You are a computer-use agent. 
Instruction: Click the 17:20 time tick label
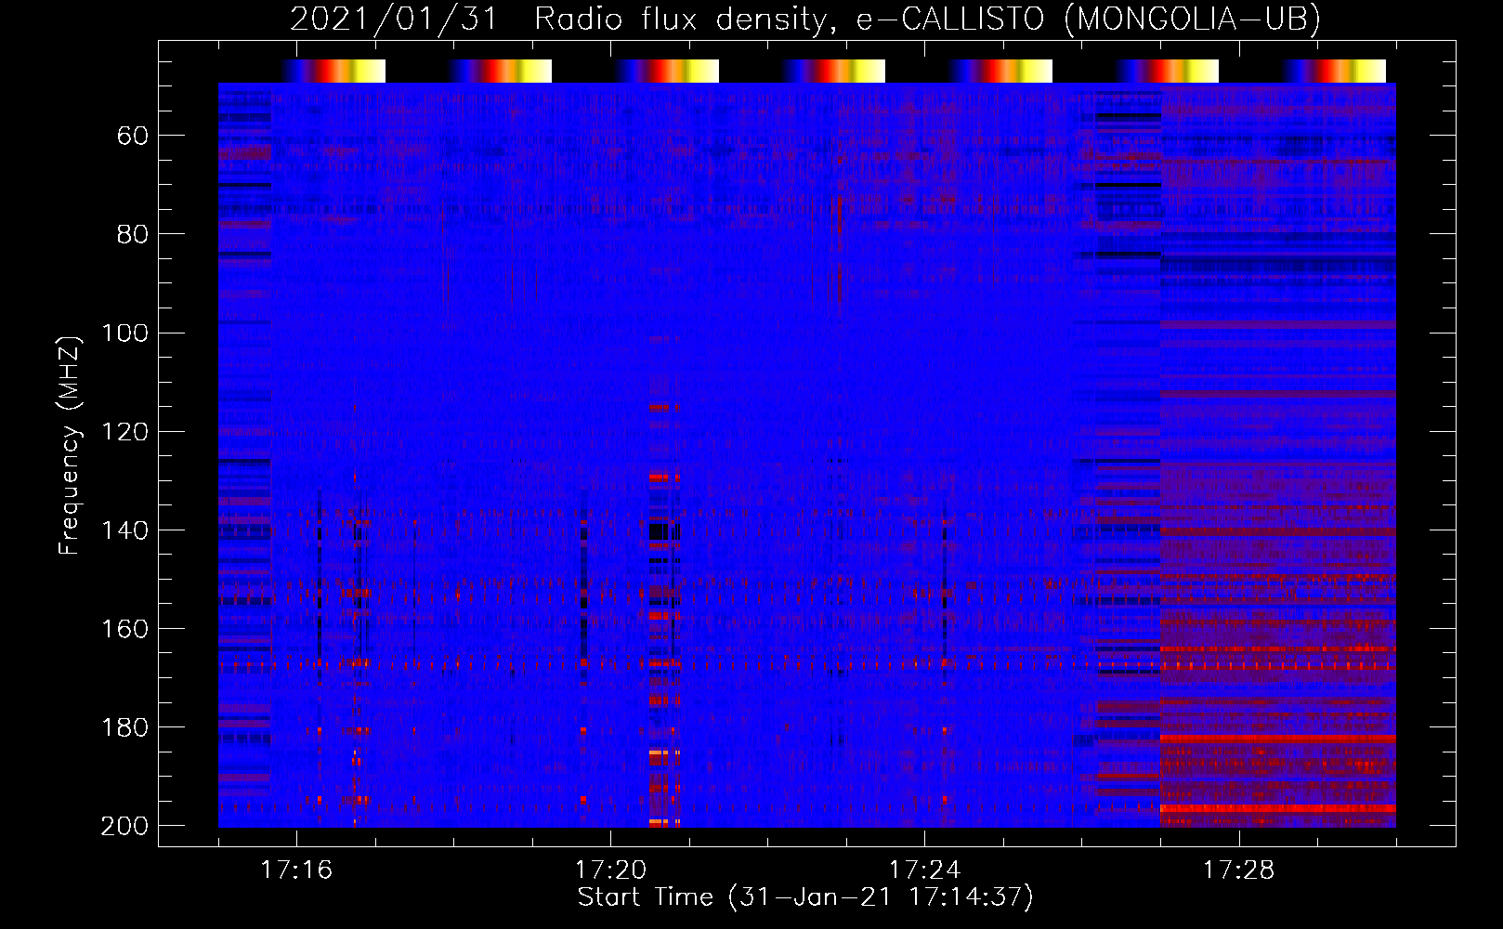610,870
